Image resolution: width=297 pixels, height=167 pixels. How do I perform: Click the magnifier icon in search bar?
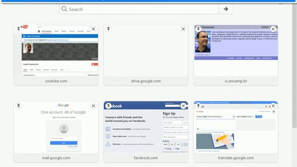pos(64,9)
